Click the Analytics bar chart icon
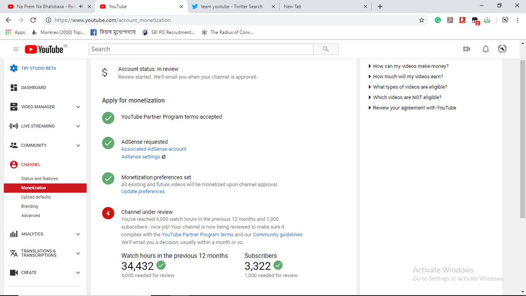This screenshot has height=296, width=526. click(x=14, y=234)
